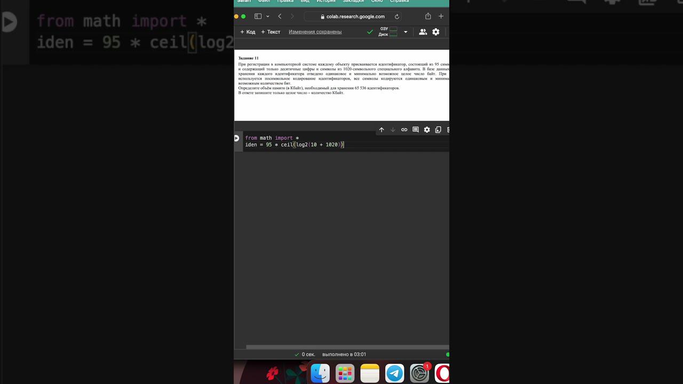Viewport: 683px width, 384px height.
Task: Go forward in Safari
Action: pyautogui.click(x=292, y=17)
